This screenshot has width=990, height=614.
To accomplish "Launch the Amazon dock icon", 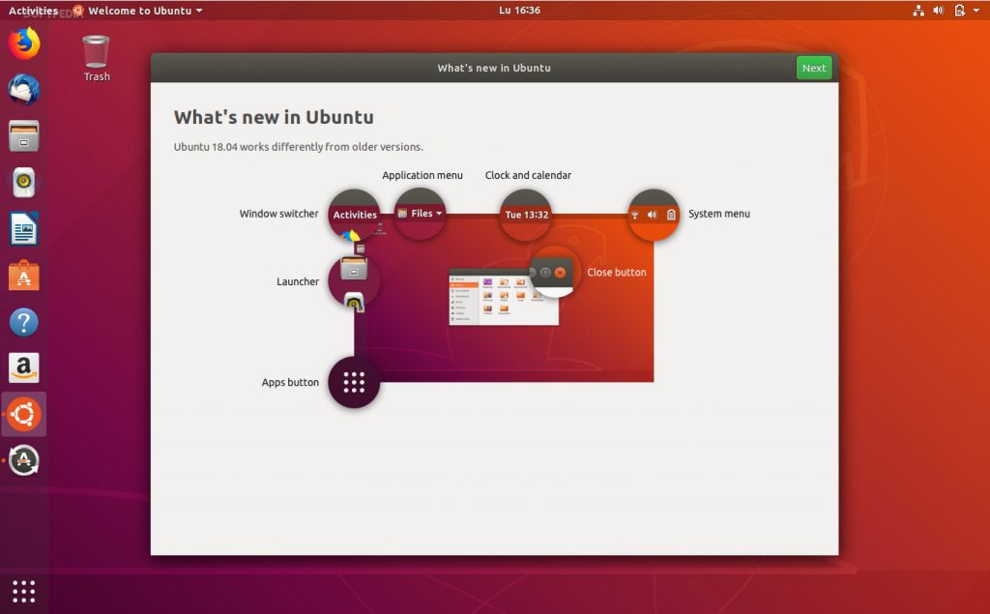I will coord(24,368).
